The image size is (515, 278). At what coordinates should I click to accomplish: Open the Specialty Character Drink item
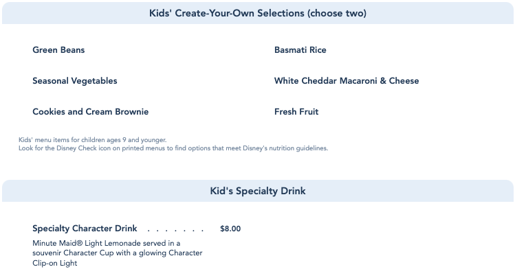85,229
